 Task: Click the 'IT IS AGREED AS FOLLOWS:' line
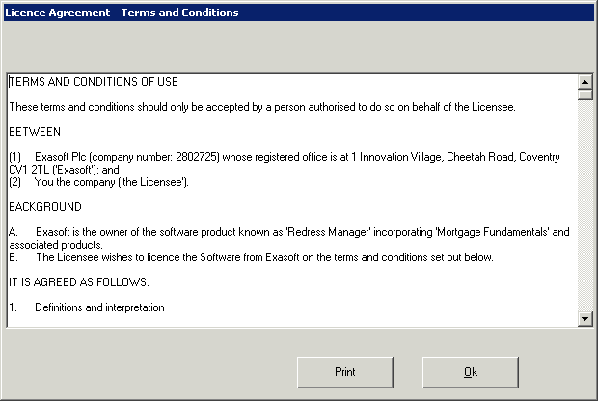79,282
